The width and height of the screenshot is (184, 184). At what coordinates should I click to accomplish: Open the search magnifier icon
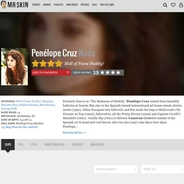coord(165,5)
